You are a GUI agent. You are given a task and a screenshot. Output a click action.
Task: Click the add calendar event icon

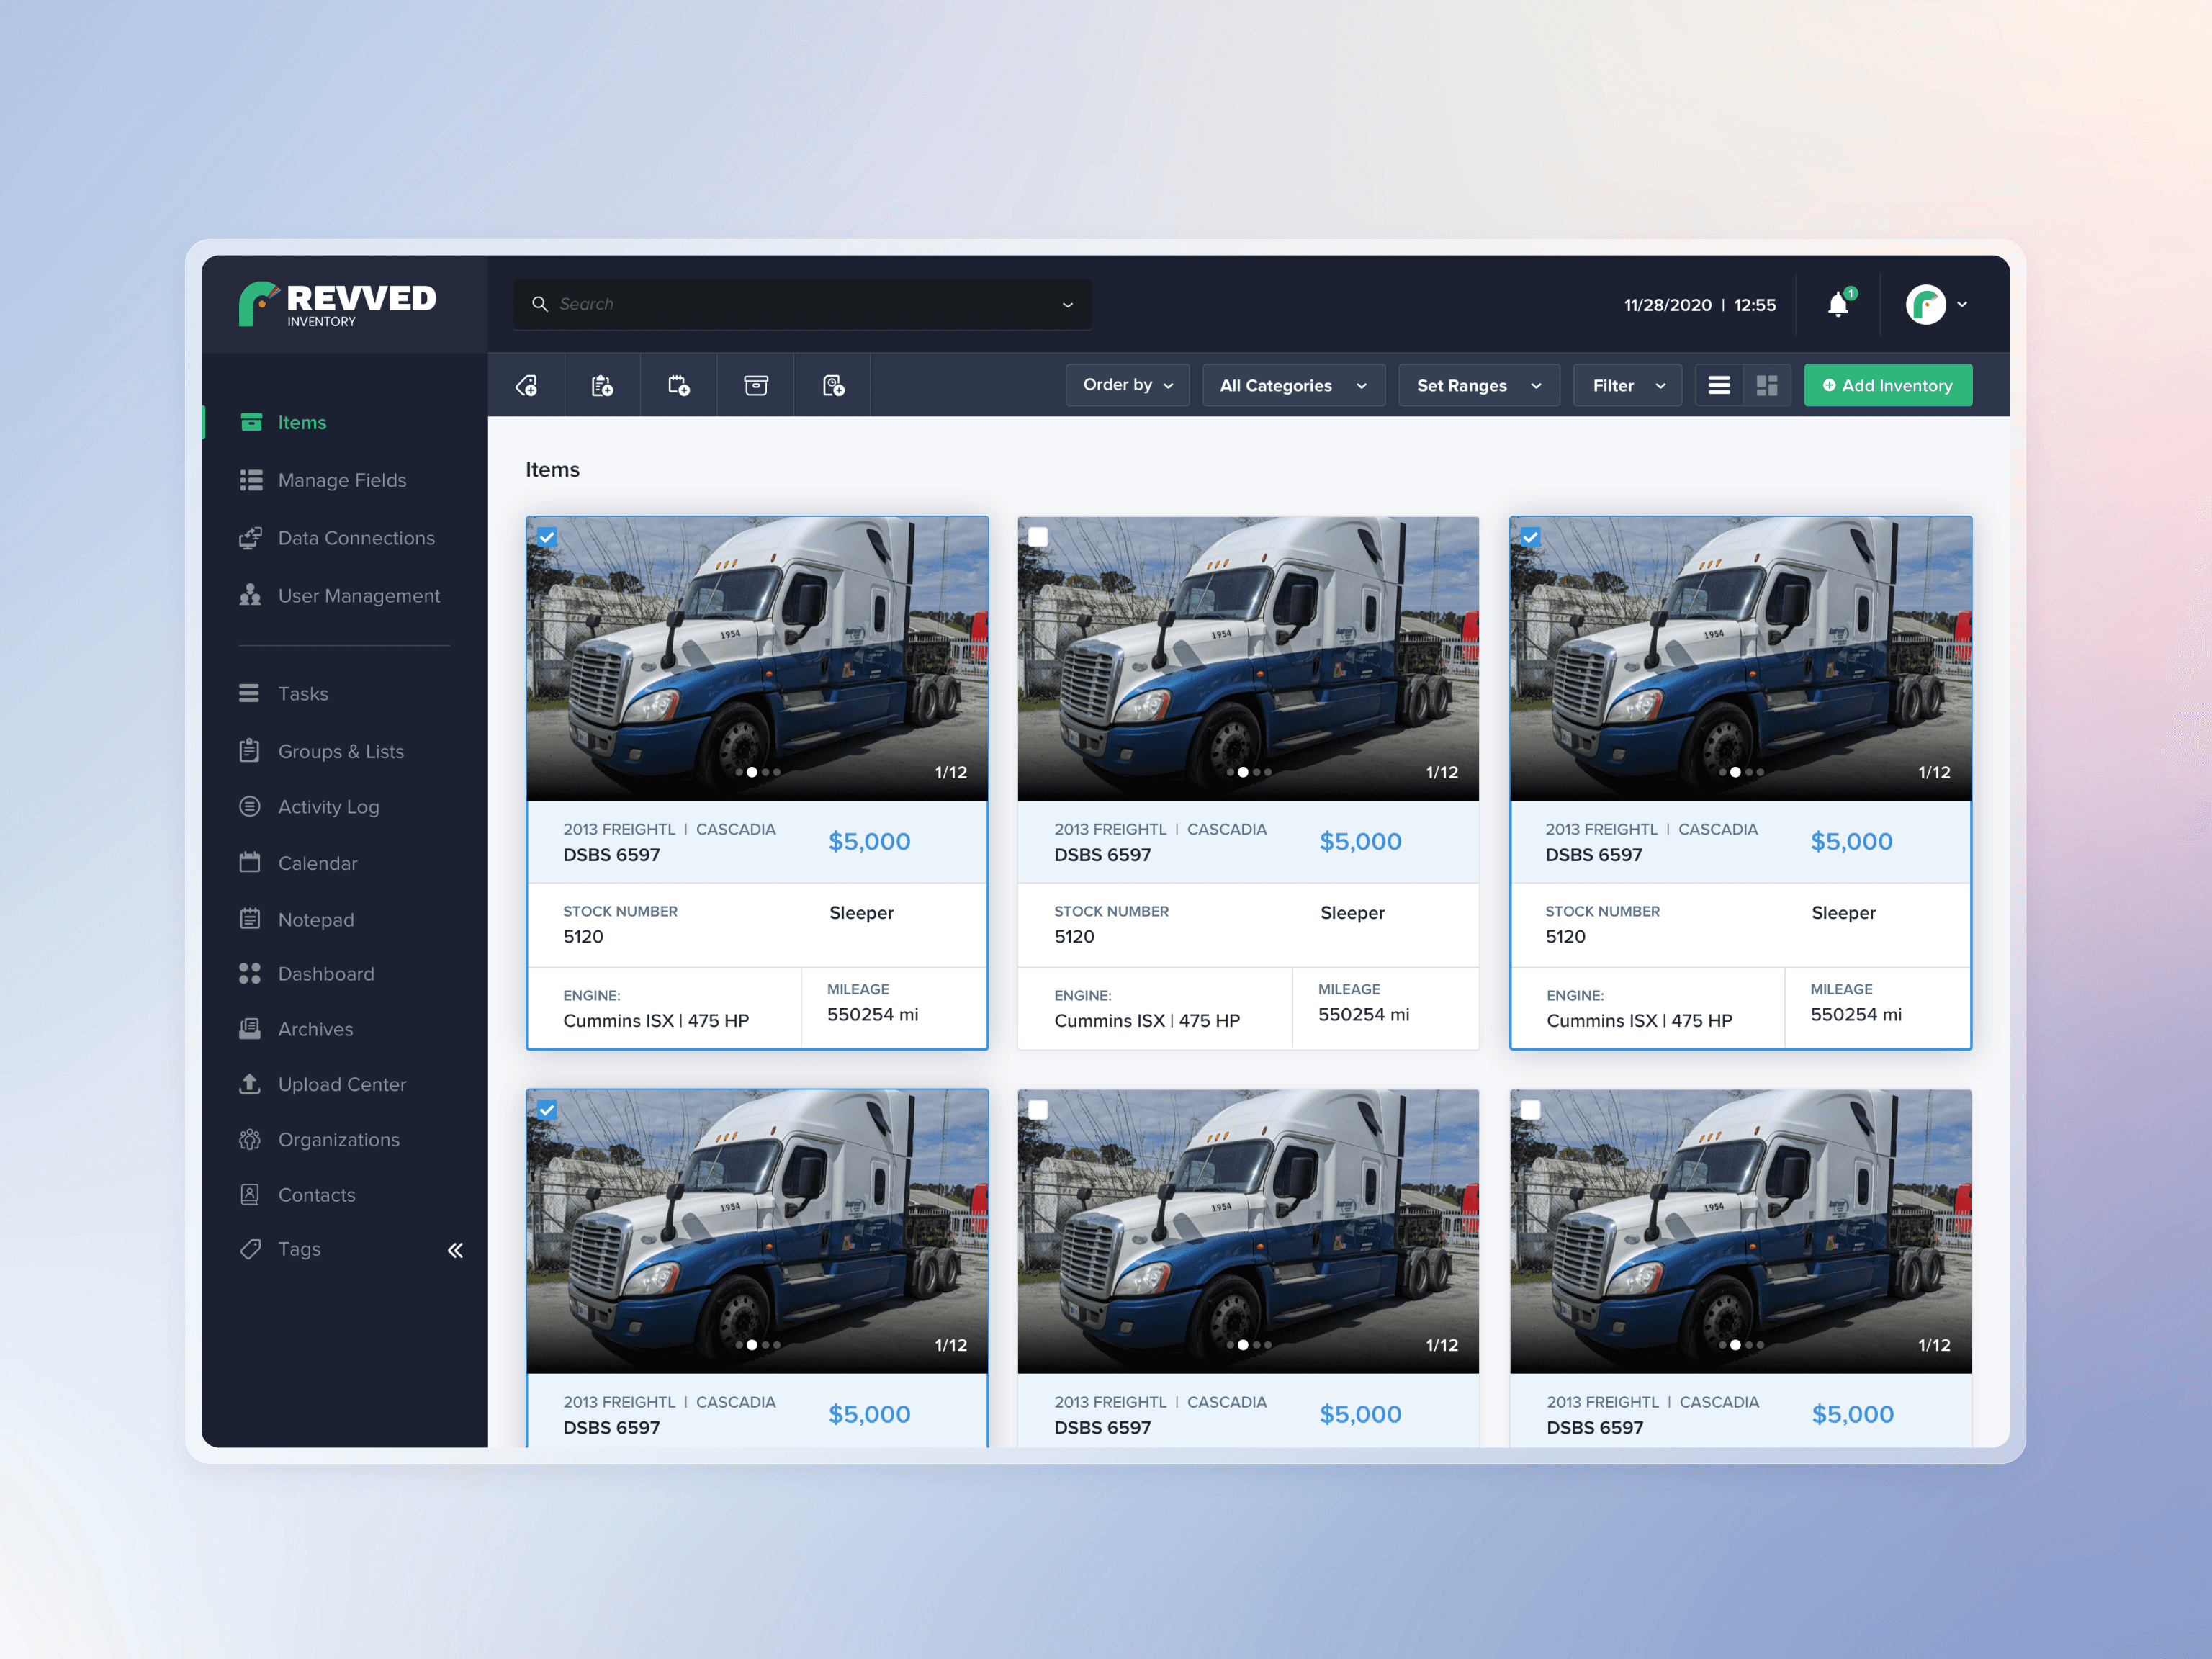679,385
